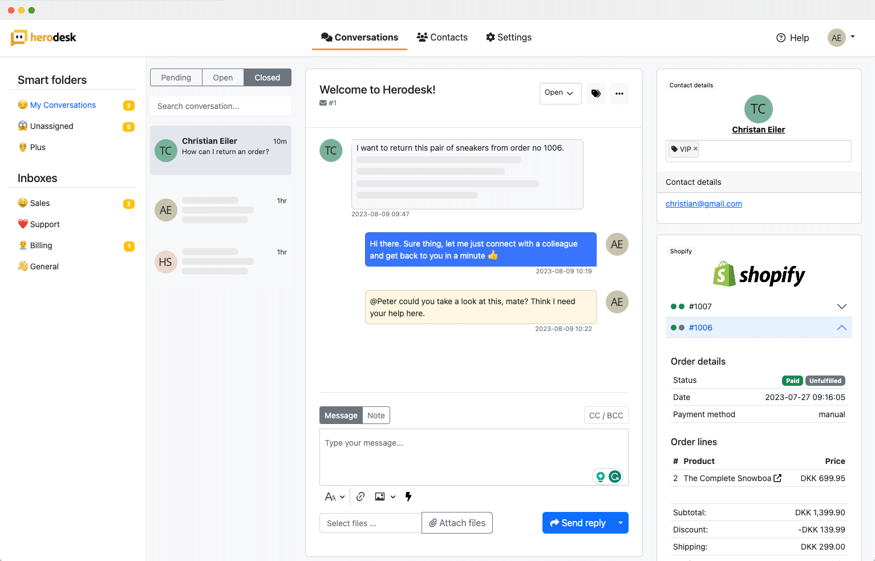Click the green lightbulb icon in message box
The height and width of the screenshot is (561, 875).
pyautogui.click(x=600, y=477)
